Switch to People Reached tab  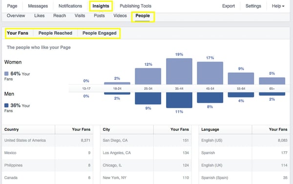[x=55, y=33]
